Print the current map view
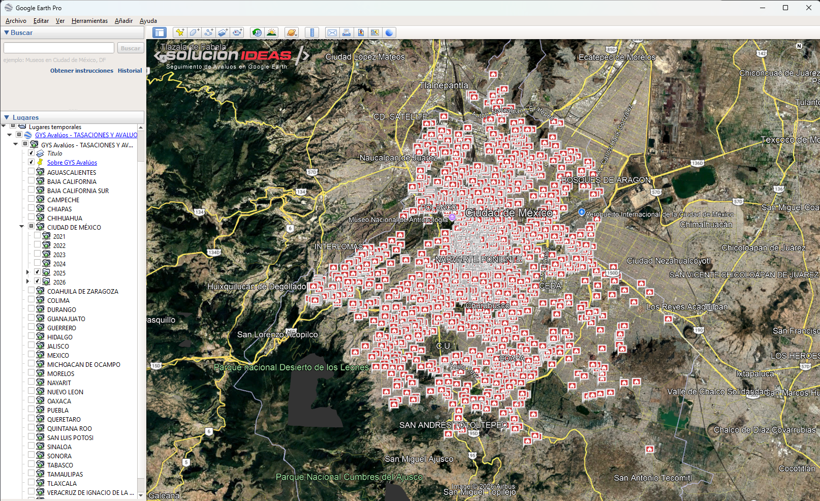 click(x=346, y=32)
